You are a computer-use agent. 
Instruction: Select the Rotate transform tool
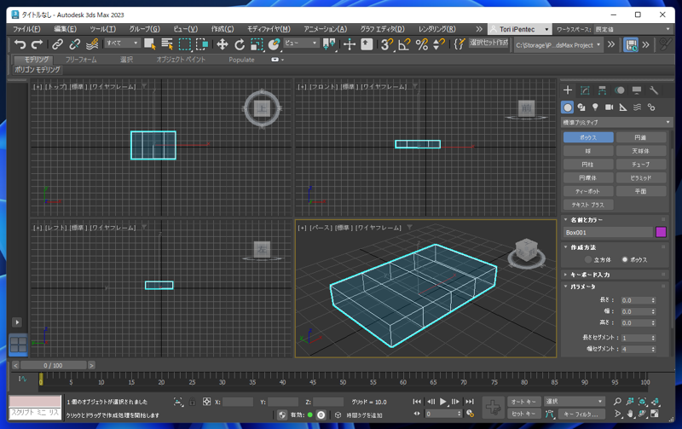coord(240,44)
